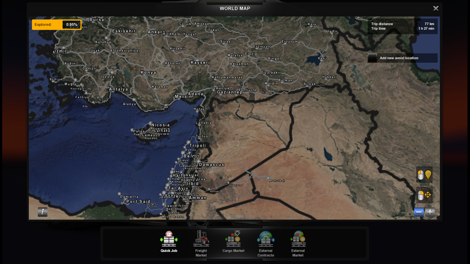
Task: Click the Erzurum city label
Action: (x=290, y=41)
